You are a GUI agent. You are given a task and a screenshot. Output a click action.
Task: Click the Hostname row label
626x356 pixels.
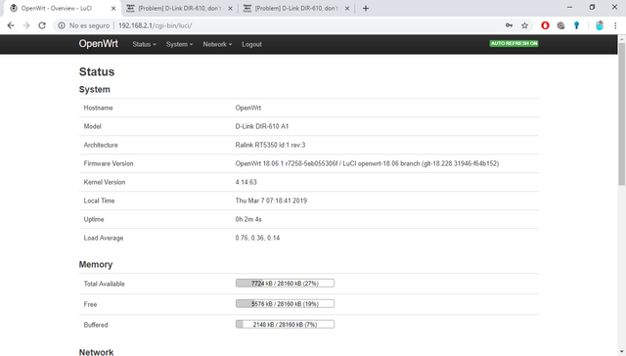tap(98, 108)
